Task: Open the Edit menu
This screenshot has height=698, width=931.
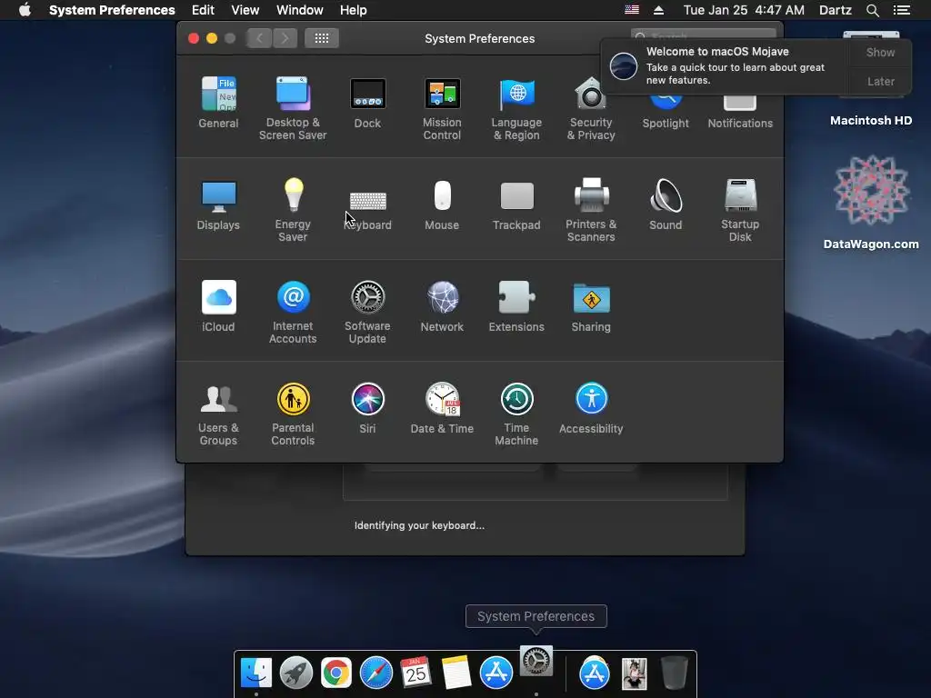Action: click(x=203, y=10)
